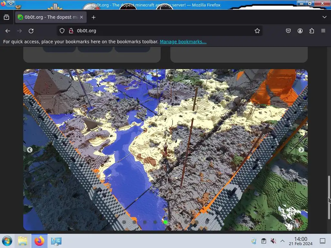Expand hidden system tray icons arrow
Viewport: 331px width, 248px height.
pyautogui.click(x=283, y=241)
